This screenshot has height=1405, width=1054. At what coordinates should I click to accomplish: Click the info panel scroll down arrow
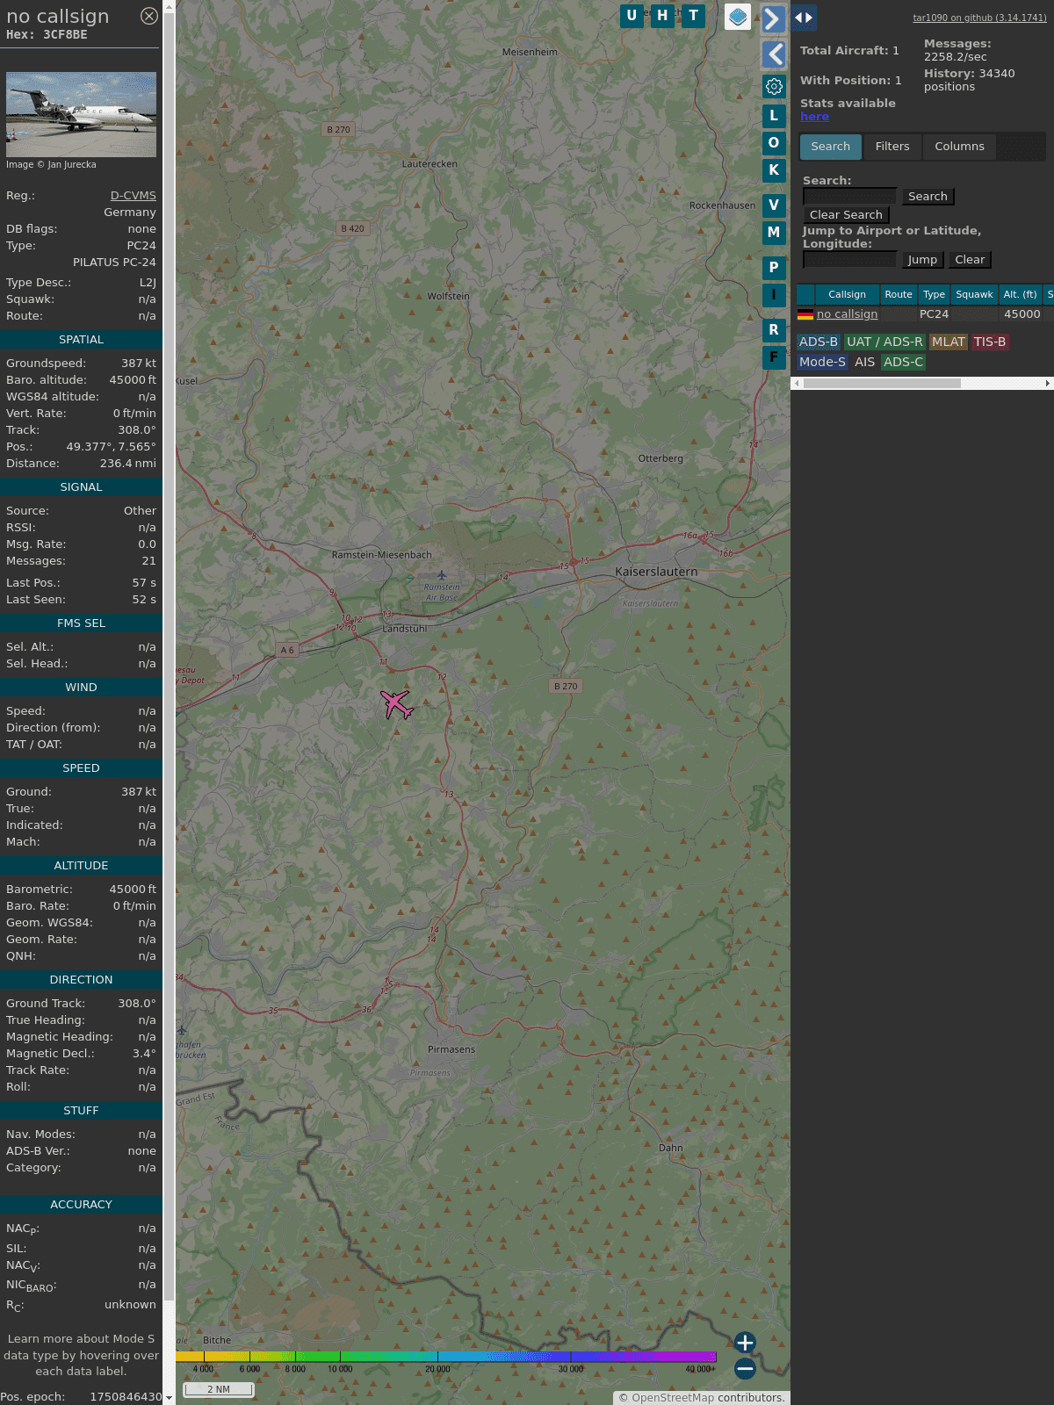(x=169, y=1398)
